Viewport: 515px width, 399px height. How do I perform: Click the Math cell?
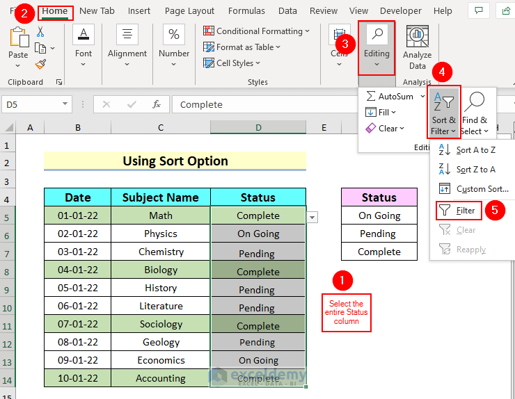[x=161, y=215]
